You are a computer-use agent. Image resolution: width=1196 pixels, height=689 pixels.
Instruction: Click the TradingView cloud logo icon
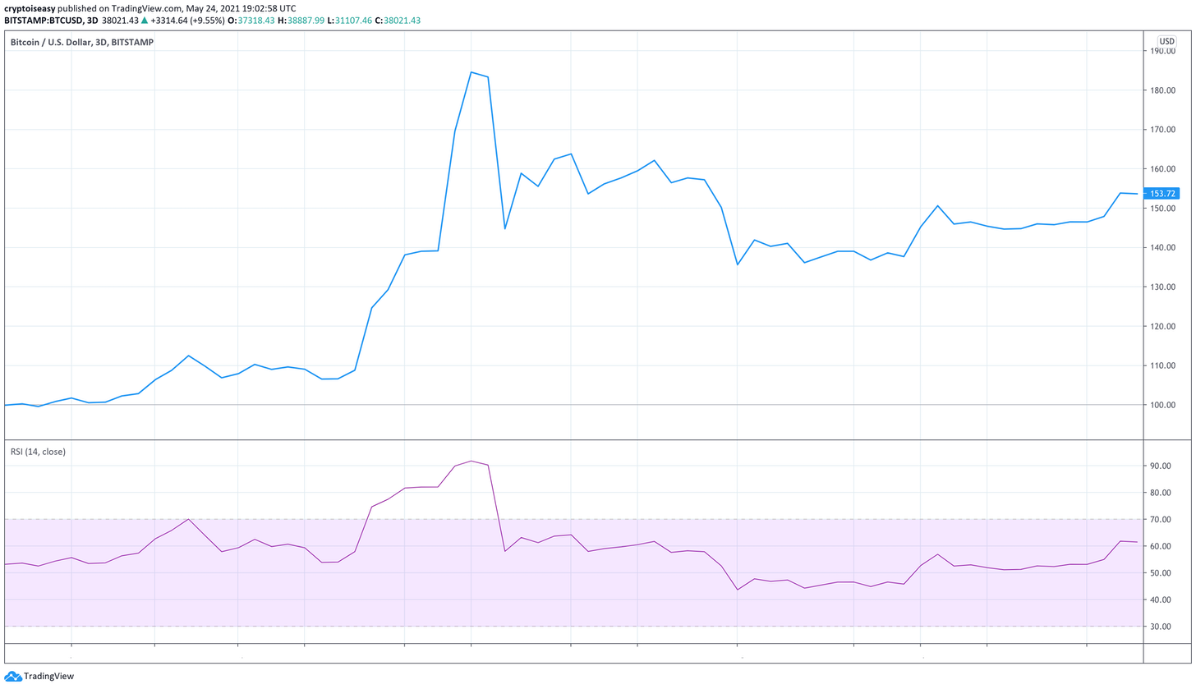point(12,677)
